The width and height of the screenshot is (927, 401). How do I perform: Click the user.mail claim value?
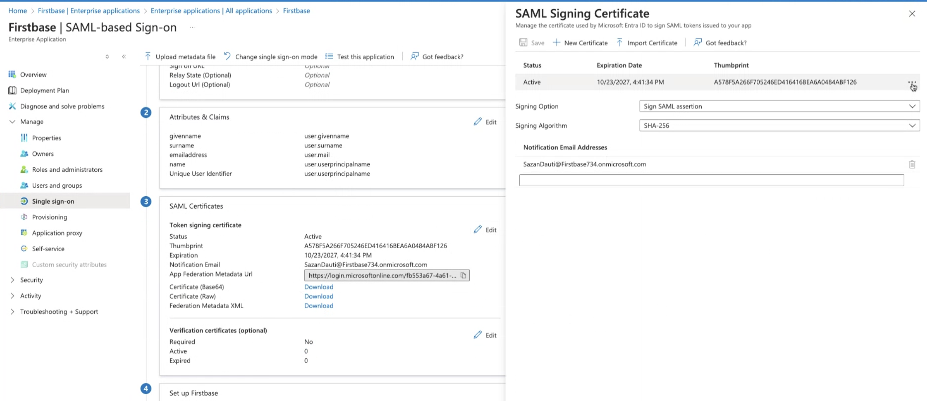click(317, 155)
